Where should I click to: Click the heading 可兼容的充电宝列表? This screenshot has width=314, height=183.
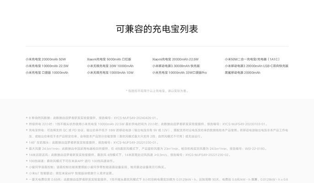coord(157,29)
